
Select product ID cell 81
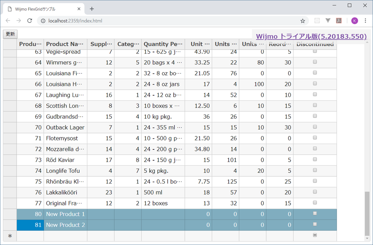tap(30, 225)
